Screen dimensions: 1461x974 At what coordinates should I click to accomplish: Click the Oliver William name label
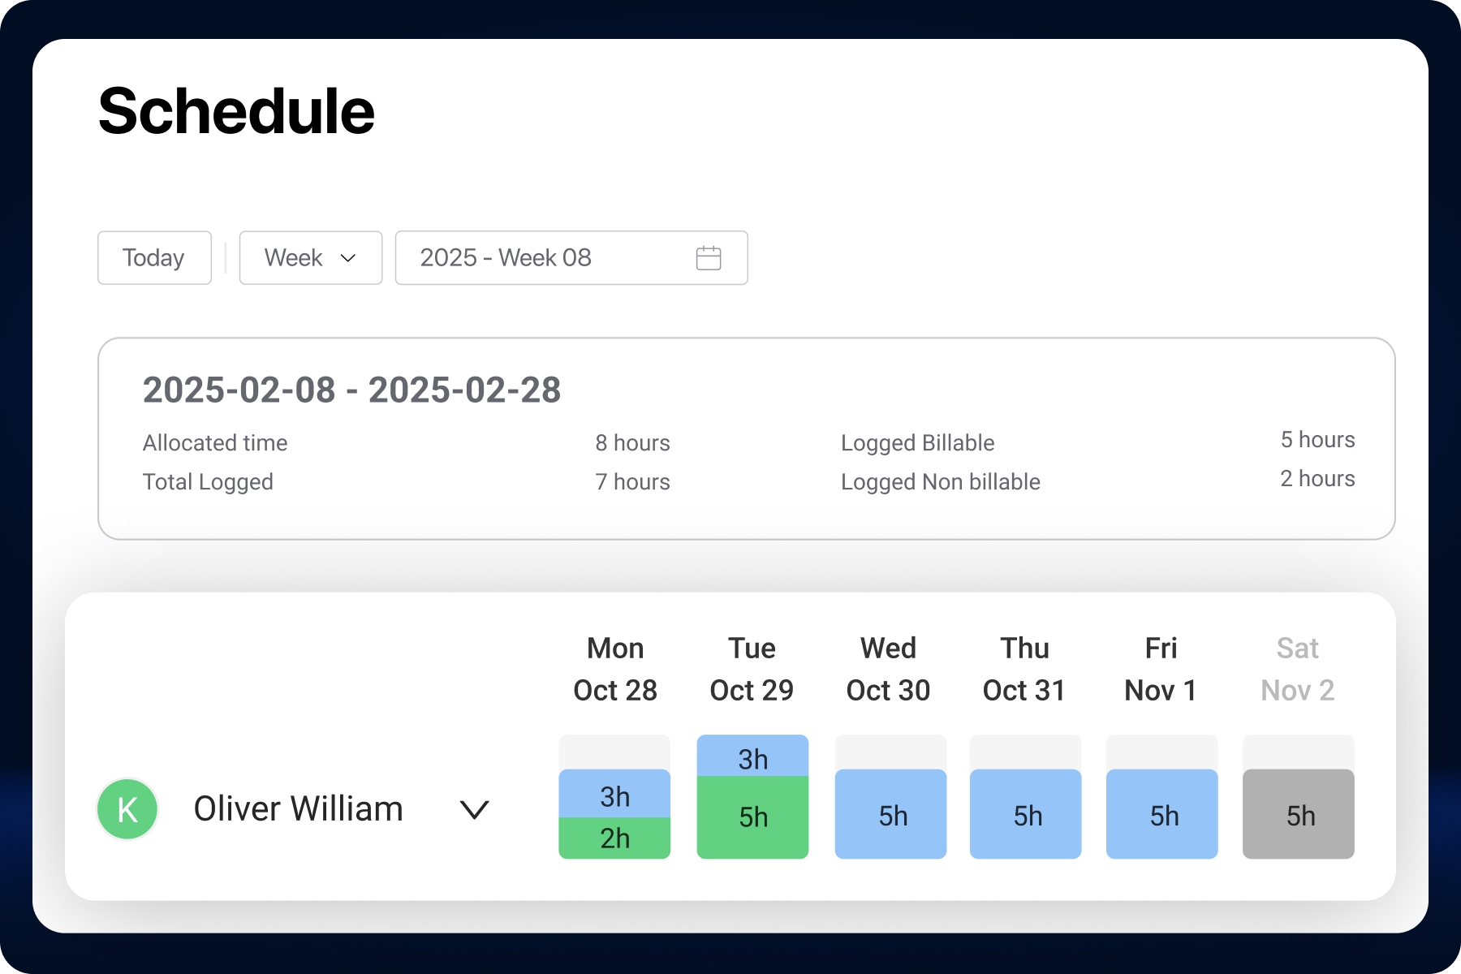pos(298,808)
